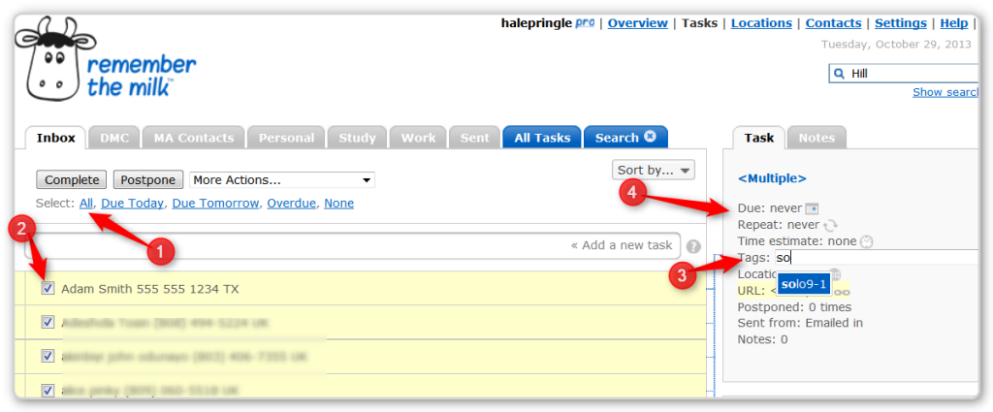
Task: Open the Overview link
Action: click(x=638, y=23)
